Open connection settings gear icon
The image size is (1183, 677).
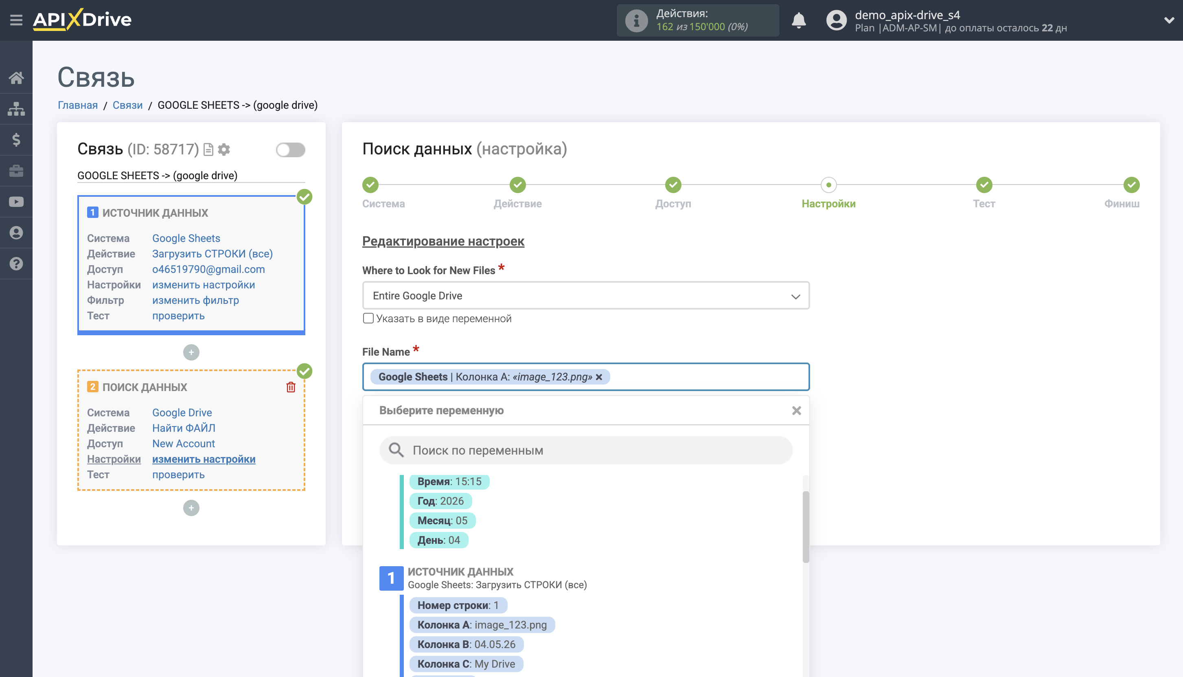(x=224, y=150)
